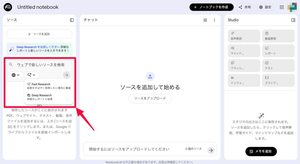The width and height of the screenshot is (300, 164).
Task: Generate フラッシュ... flashcards
Action: 244,66
